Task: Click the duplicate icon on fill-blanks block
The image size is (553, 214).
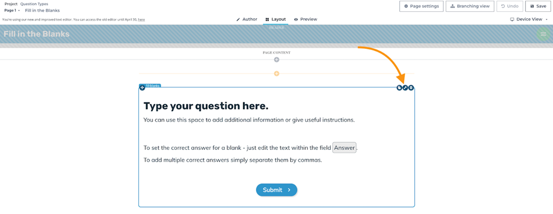Action: click(399, 88)
